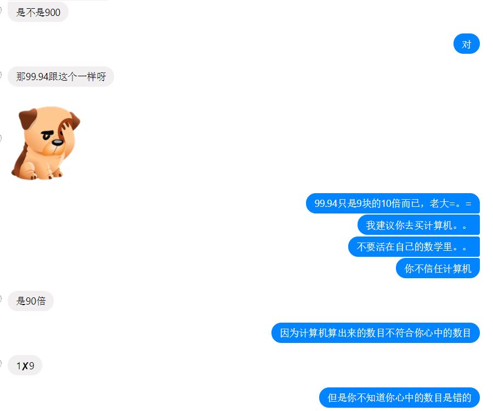Select the message starting 但是你不知道
The height and width of the screenshot is (411, 493).
pos(399,397)
